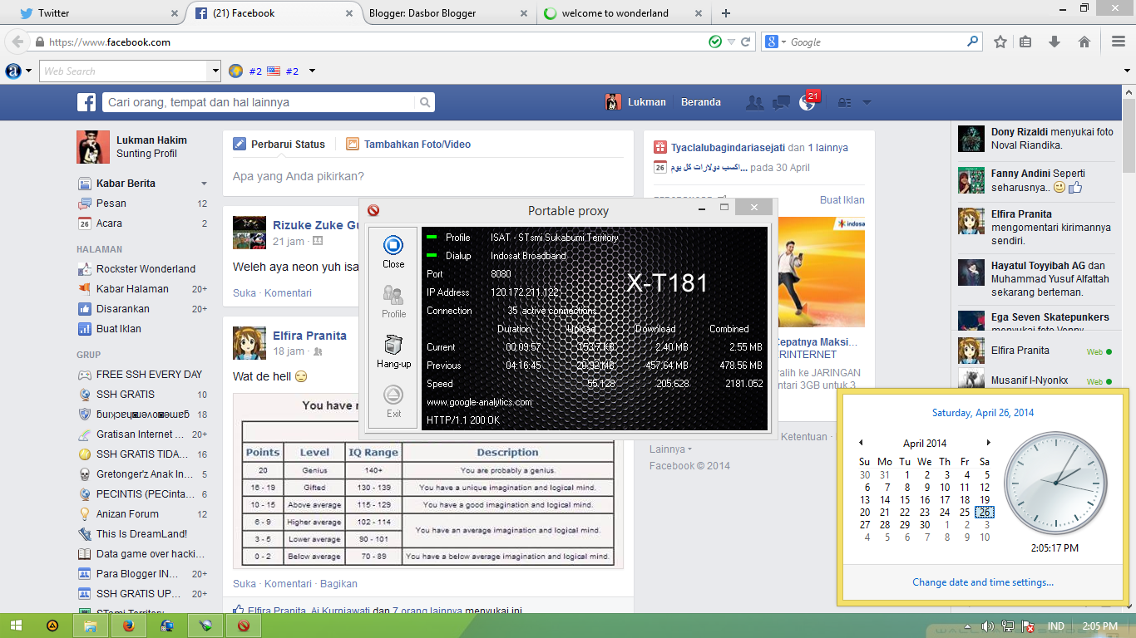The image size is (1136, 638).
Task: Click the Hang-up button in Portable proxy
Action: 393,351
